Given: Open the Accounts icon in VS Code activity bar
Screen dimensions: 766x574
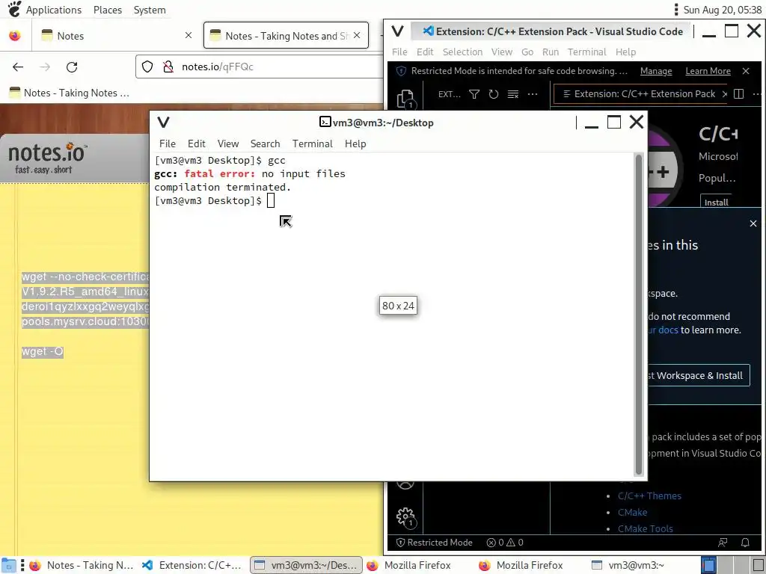Looking at the screenshot, I should coord(405,484).
